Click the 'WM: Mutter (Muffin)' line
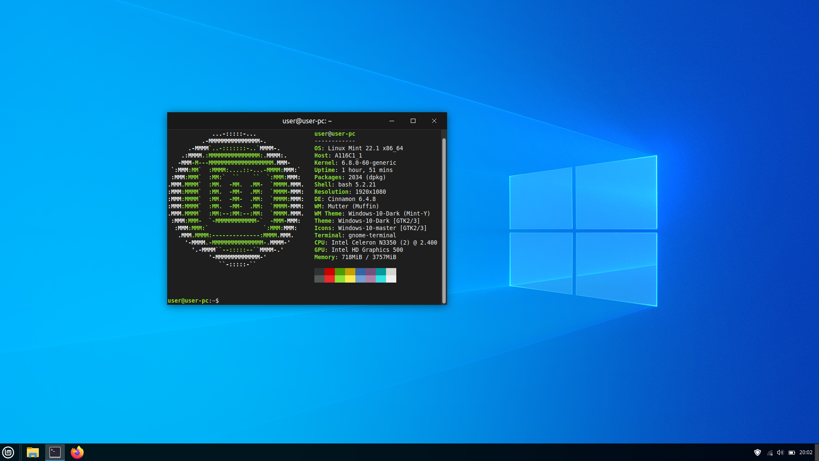Image resolution: width=819 pixels, height=461 pixels. [x=347, y=207]
